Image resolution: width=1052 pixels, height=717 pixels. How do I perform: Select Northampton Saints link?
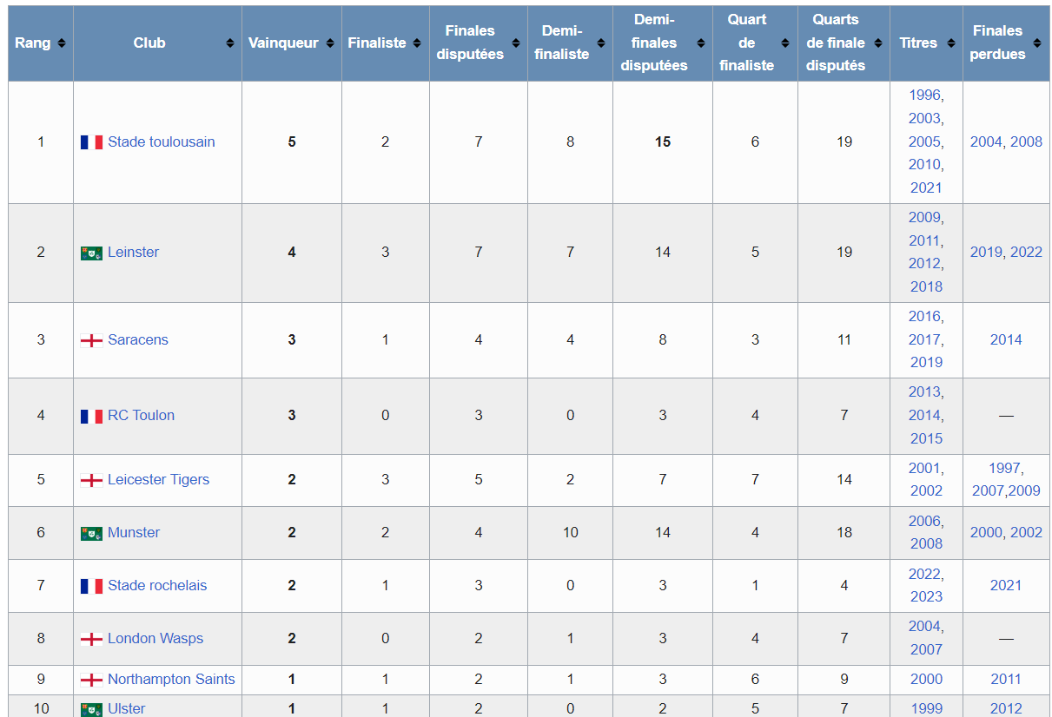171,680
